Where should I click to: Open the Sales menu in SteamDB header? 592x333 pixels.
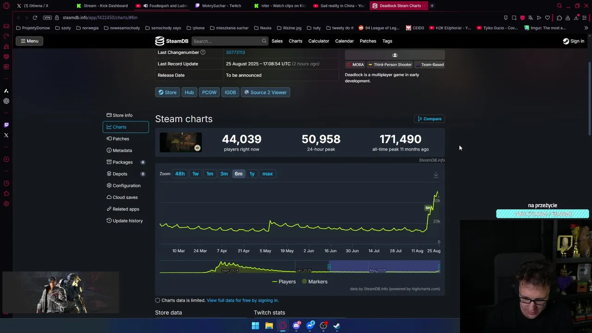pyautogui.click(x=277, y=41)
